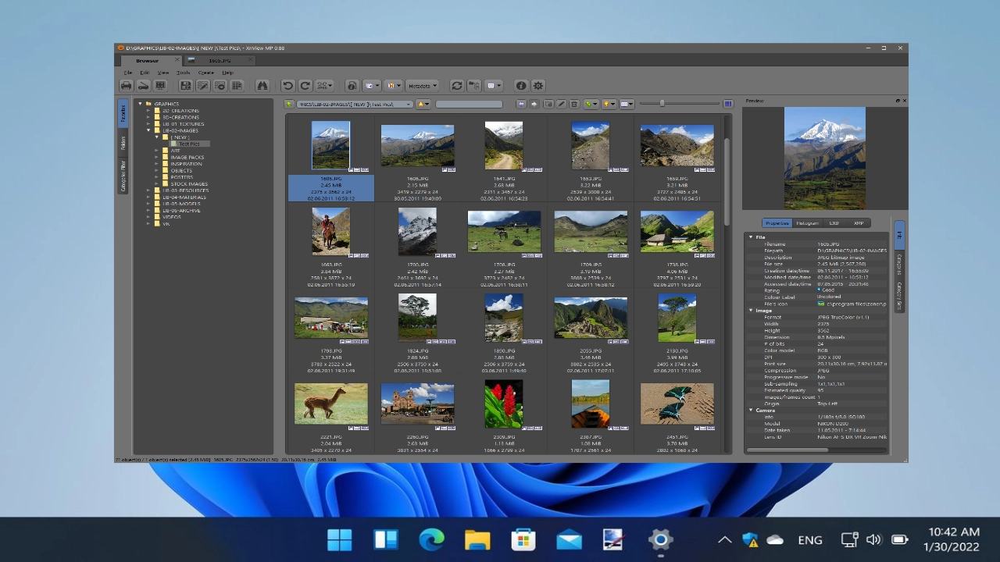Rotate the image counter-clockwise

(x=287, y=86)
